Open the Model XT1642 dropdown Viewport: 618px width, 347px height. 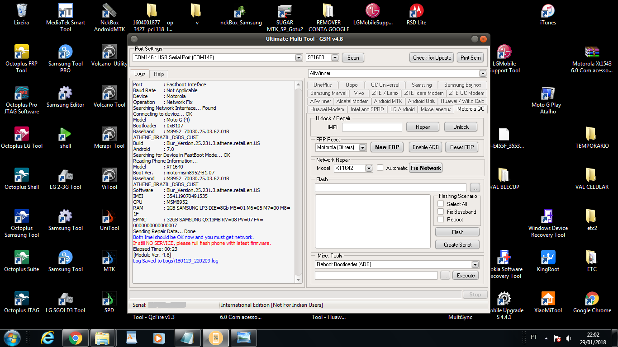tap(369, 168)
